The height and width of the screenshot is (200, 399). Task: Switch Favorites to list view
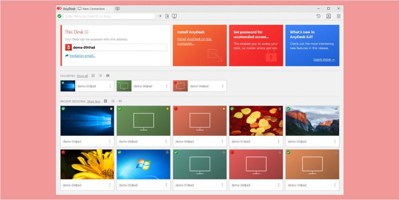click(100, 75)
